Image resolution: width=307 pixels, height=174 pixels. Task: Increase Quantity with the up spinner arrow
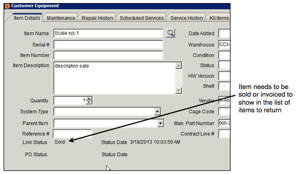89,99
